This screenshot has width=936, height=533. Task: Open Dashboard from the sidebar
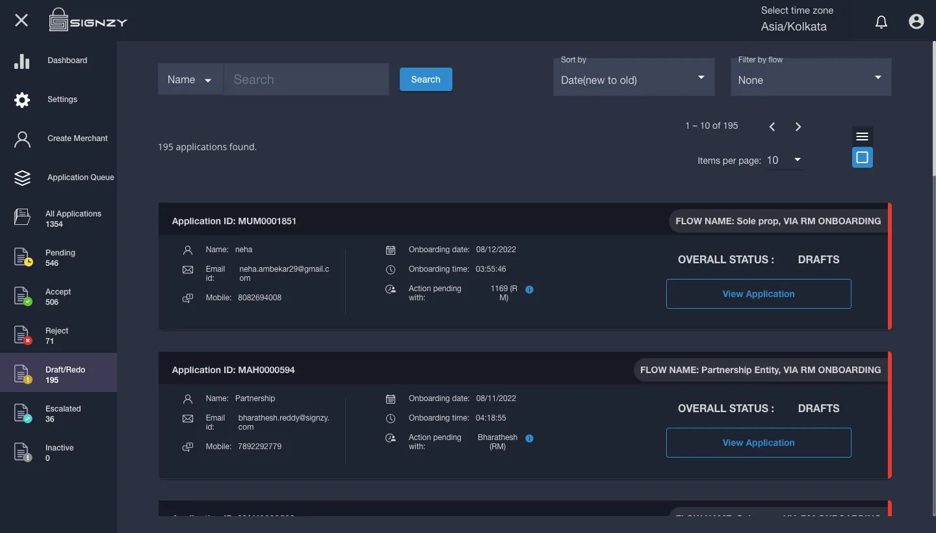(58, 60)
